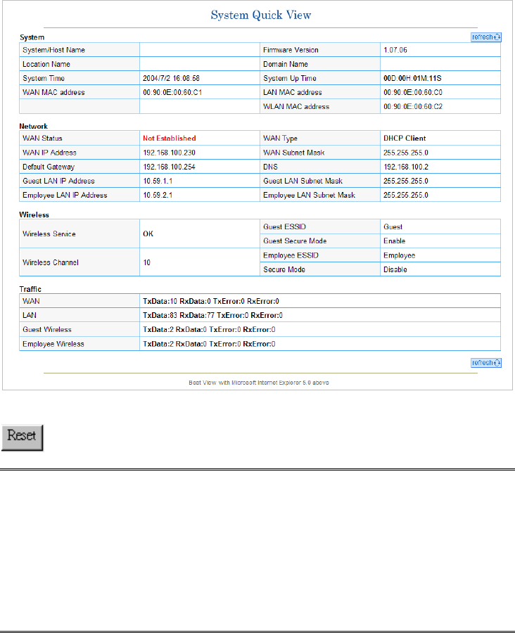Click WLAN MAC address 00:90:0E:00:60:C2
Image resolution: width=515 pixels, height=633 pixels.
tap(413, 107)
